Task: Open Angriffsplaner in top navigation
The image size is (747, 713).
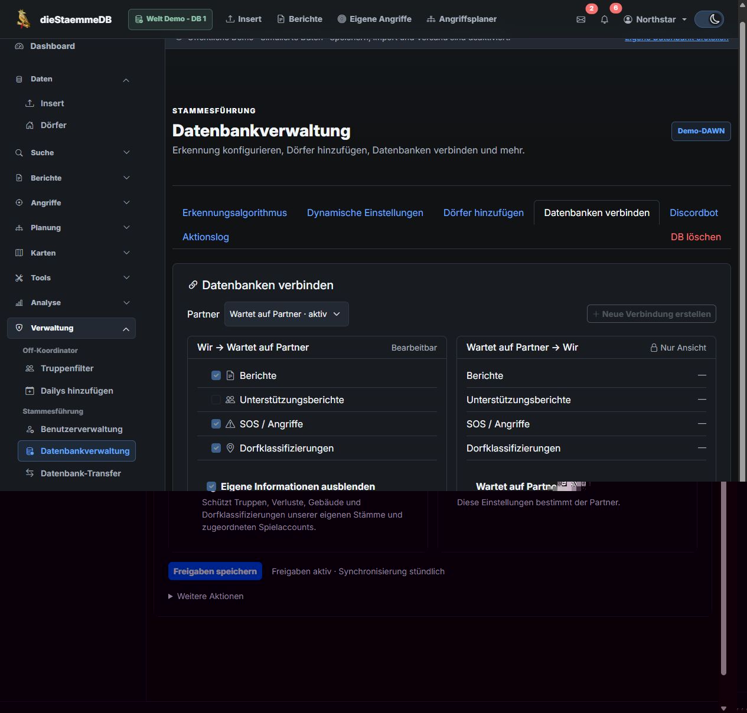Action: coord(462,19)
